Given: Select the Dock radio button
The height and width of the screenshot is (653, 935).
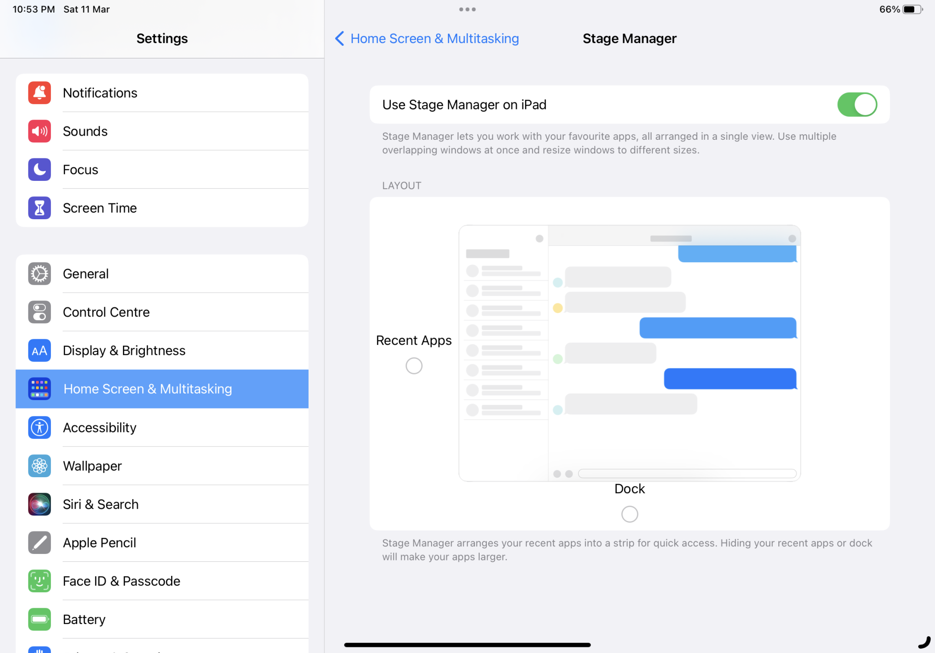Looking at the screenshot, I should pos(629,514).
